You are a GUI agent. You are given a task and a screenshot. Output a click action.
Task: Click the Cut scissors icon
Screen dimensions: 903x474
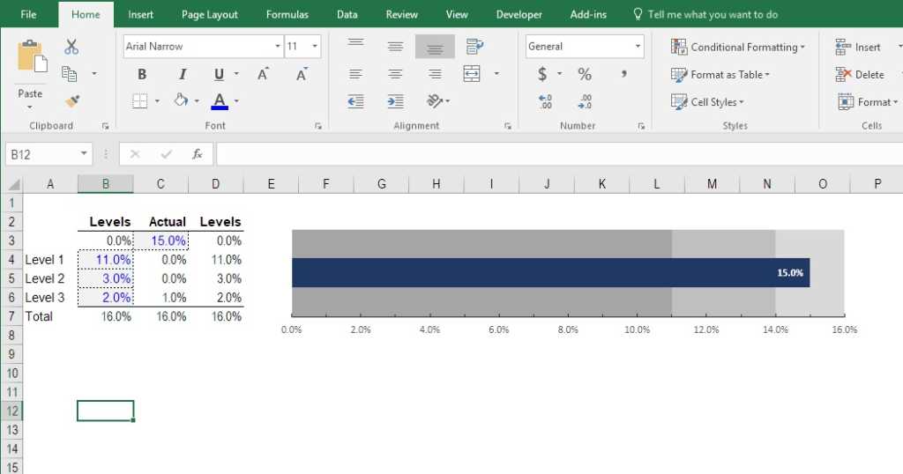click(x=71, y=48)
